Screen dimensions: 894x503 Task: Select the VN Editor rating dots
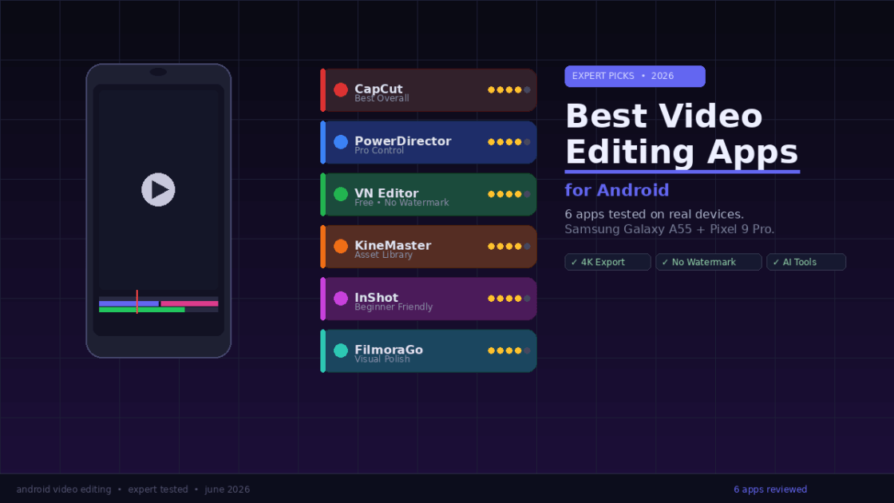[508, 194]
